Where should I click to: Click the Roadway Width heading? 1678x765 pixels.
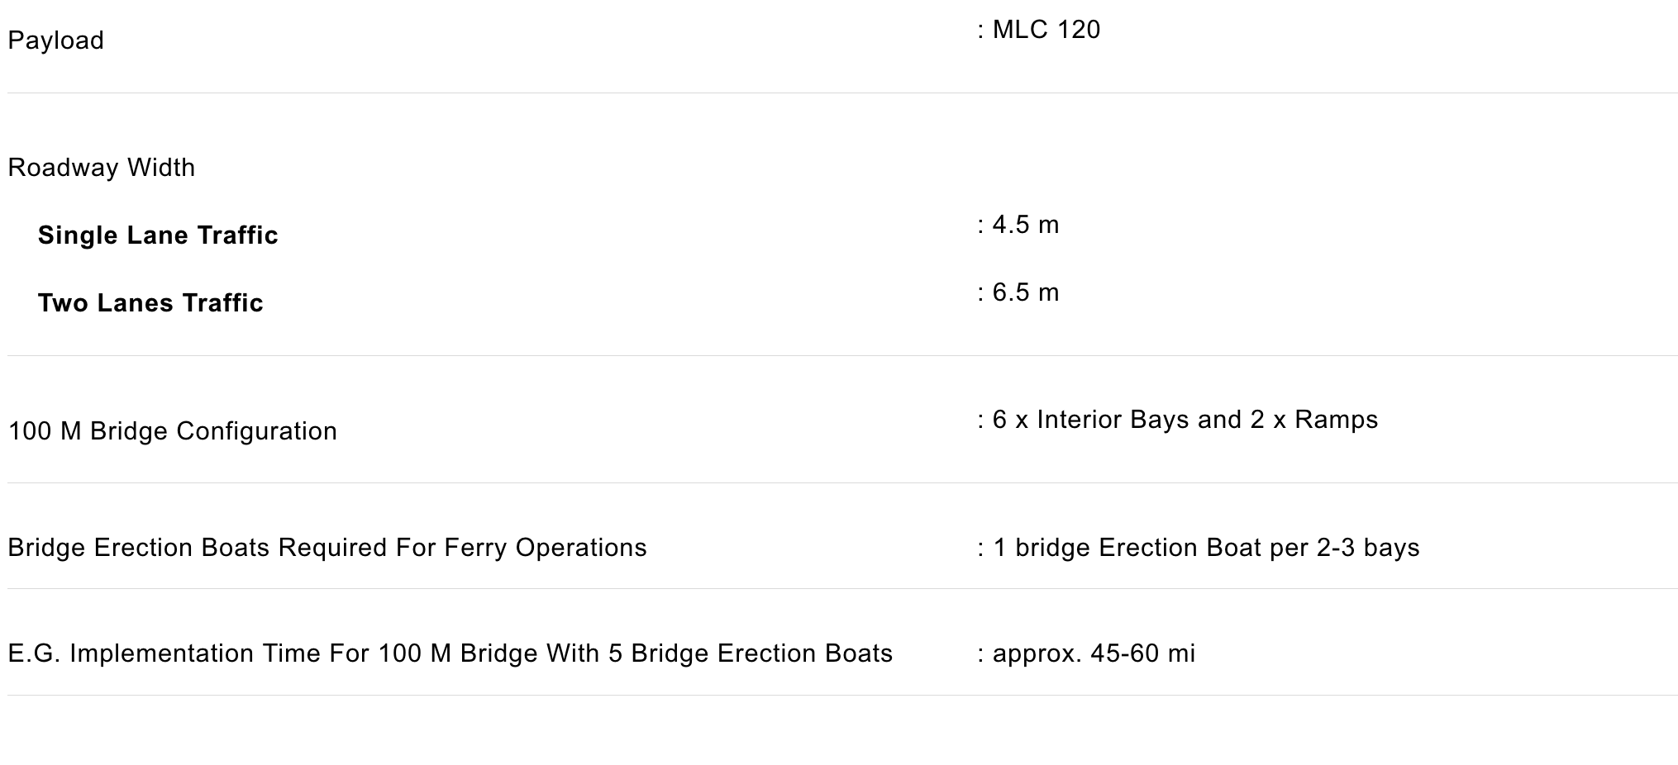pos(101,168)
